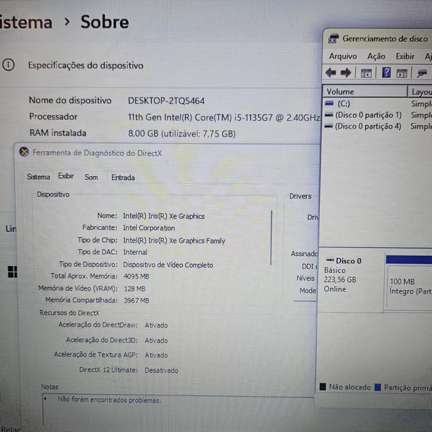This screenshot has height=432, width=432.
Task: Open the Windows Start button
Action: point(13,272)
